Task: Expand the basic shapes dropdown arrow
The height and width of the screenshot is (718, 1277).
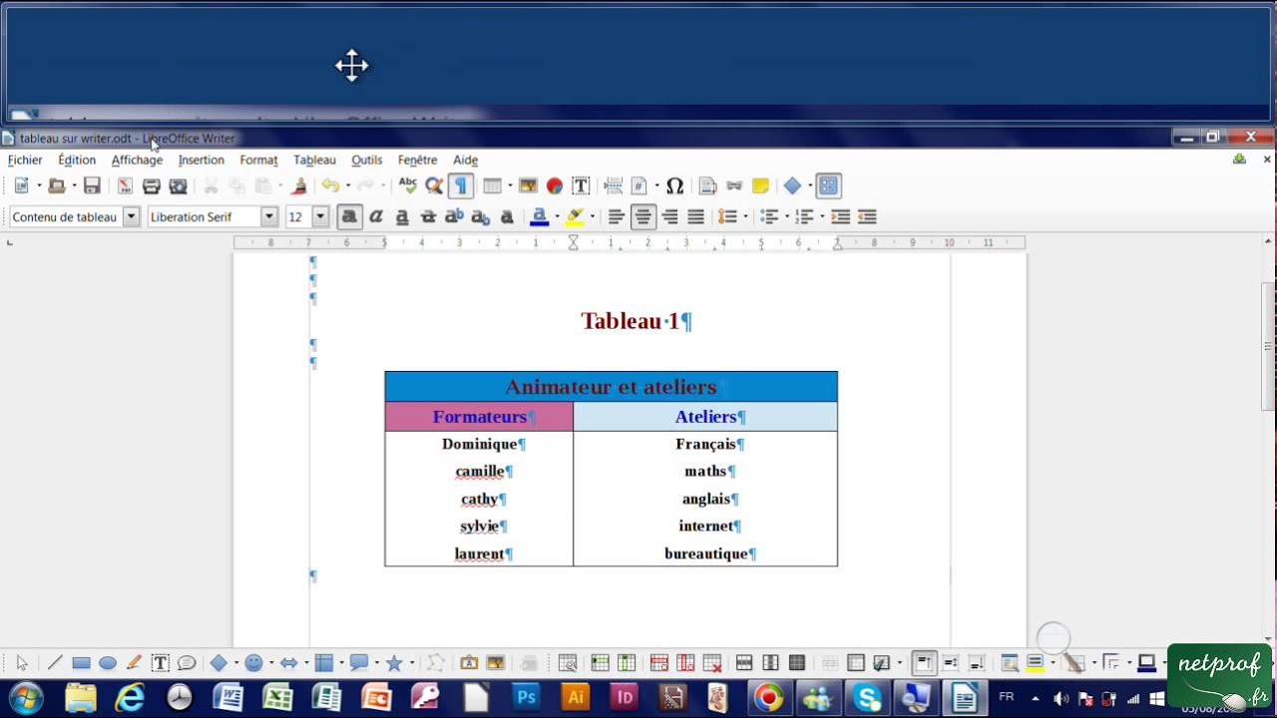Action: 236,663
